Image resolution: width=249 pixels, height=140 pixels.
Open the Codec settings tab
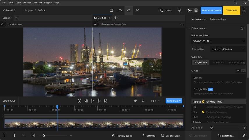(218, 19)
